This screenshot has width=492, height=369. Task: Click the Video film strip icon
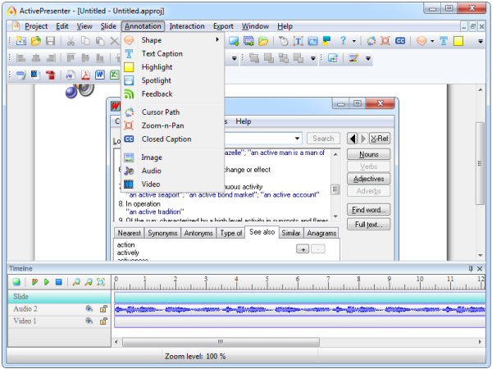pyautogui.click(x=129, y=184)
